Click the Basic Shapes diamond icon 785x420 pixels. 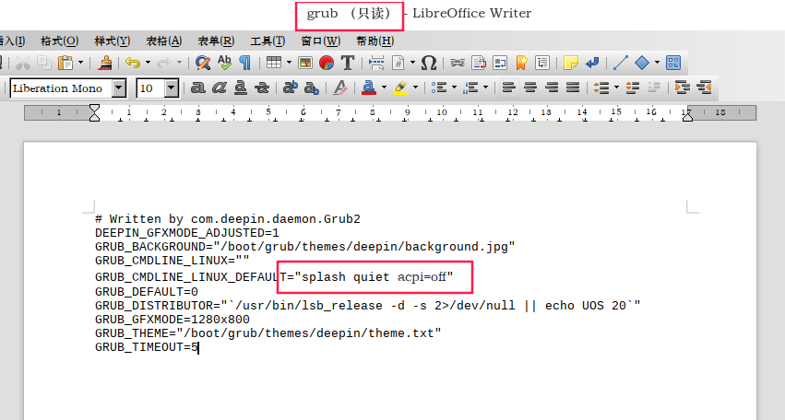642,63
